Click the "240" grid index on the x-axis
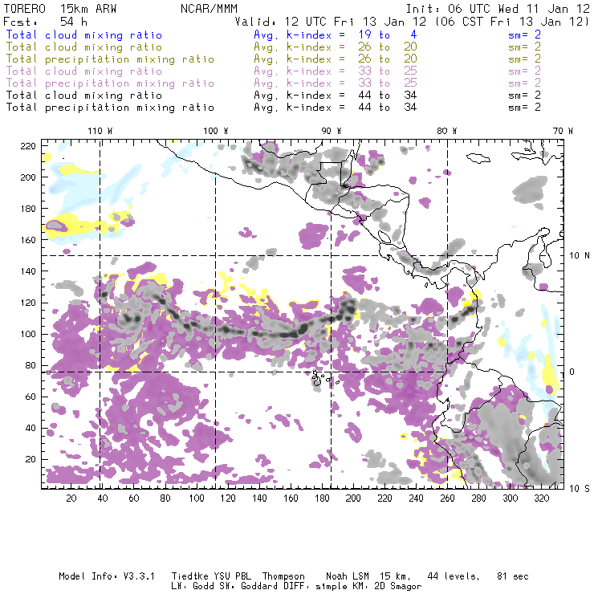This screenshot has height=594, width=594. [416, 498]
